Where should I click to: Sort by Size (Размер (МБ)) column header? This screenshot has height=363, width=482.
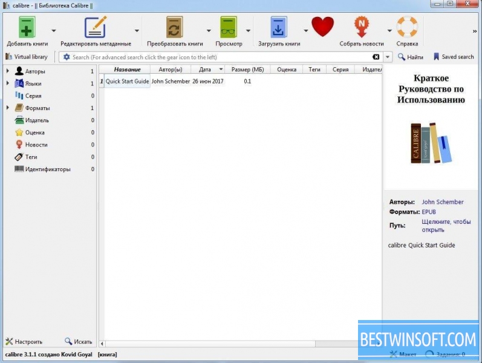coord(247,70)
